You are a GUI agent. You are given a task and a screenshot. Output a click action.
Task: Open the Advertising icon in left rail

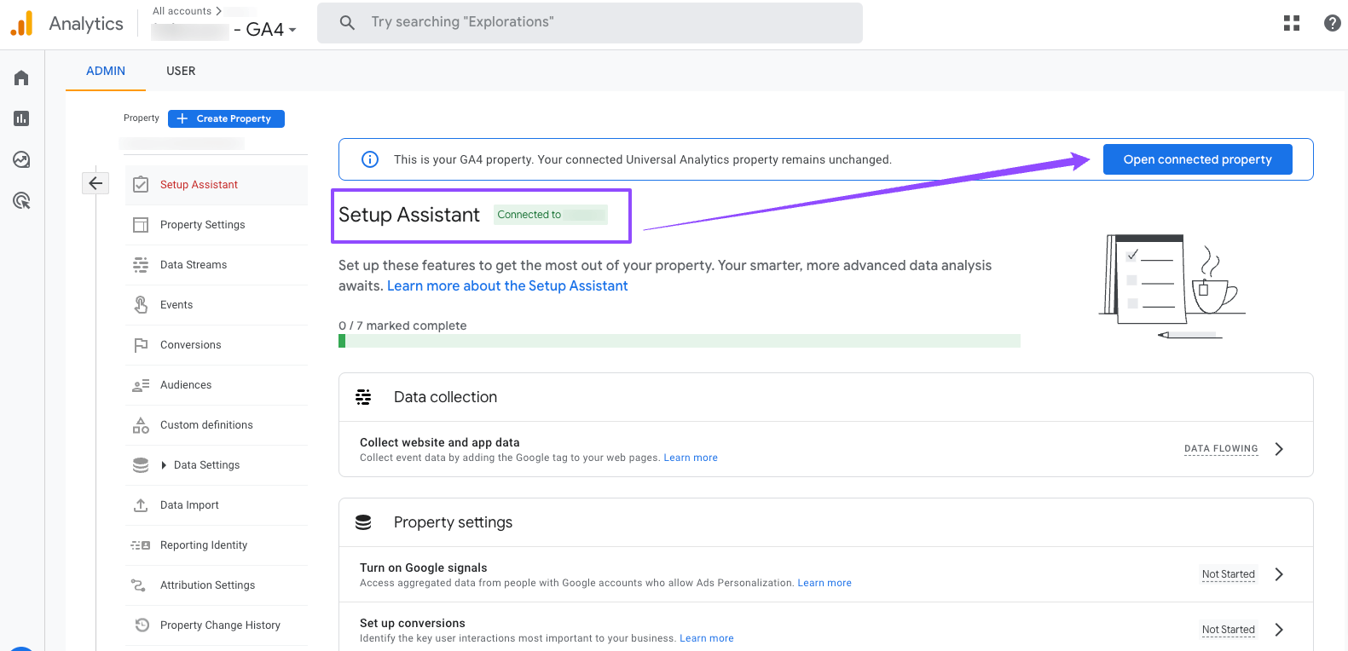coord(21,200)
